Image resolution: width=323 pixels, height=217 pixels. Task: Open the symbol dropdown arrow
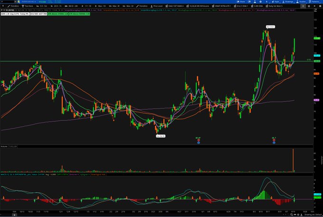click(15, 1)
